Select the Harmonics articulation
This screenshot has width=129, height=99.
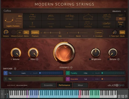pyautogui.click(x=69, y=24)
